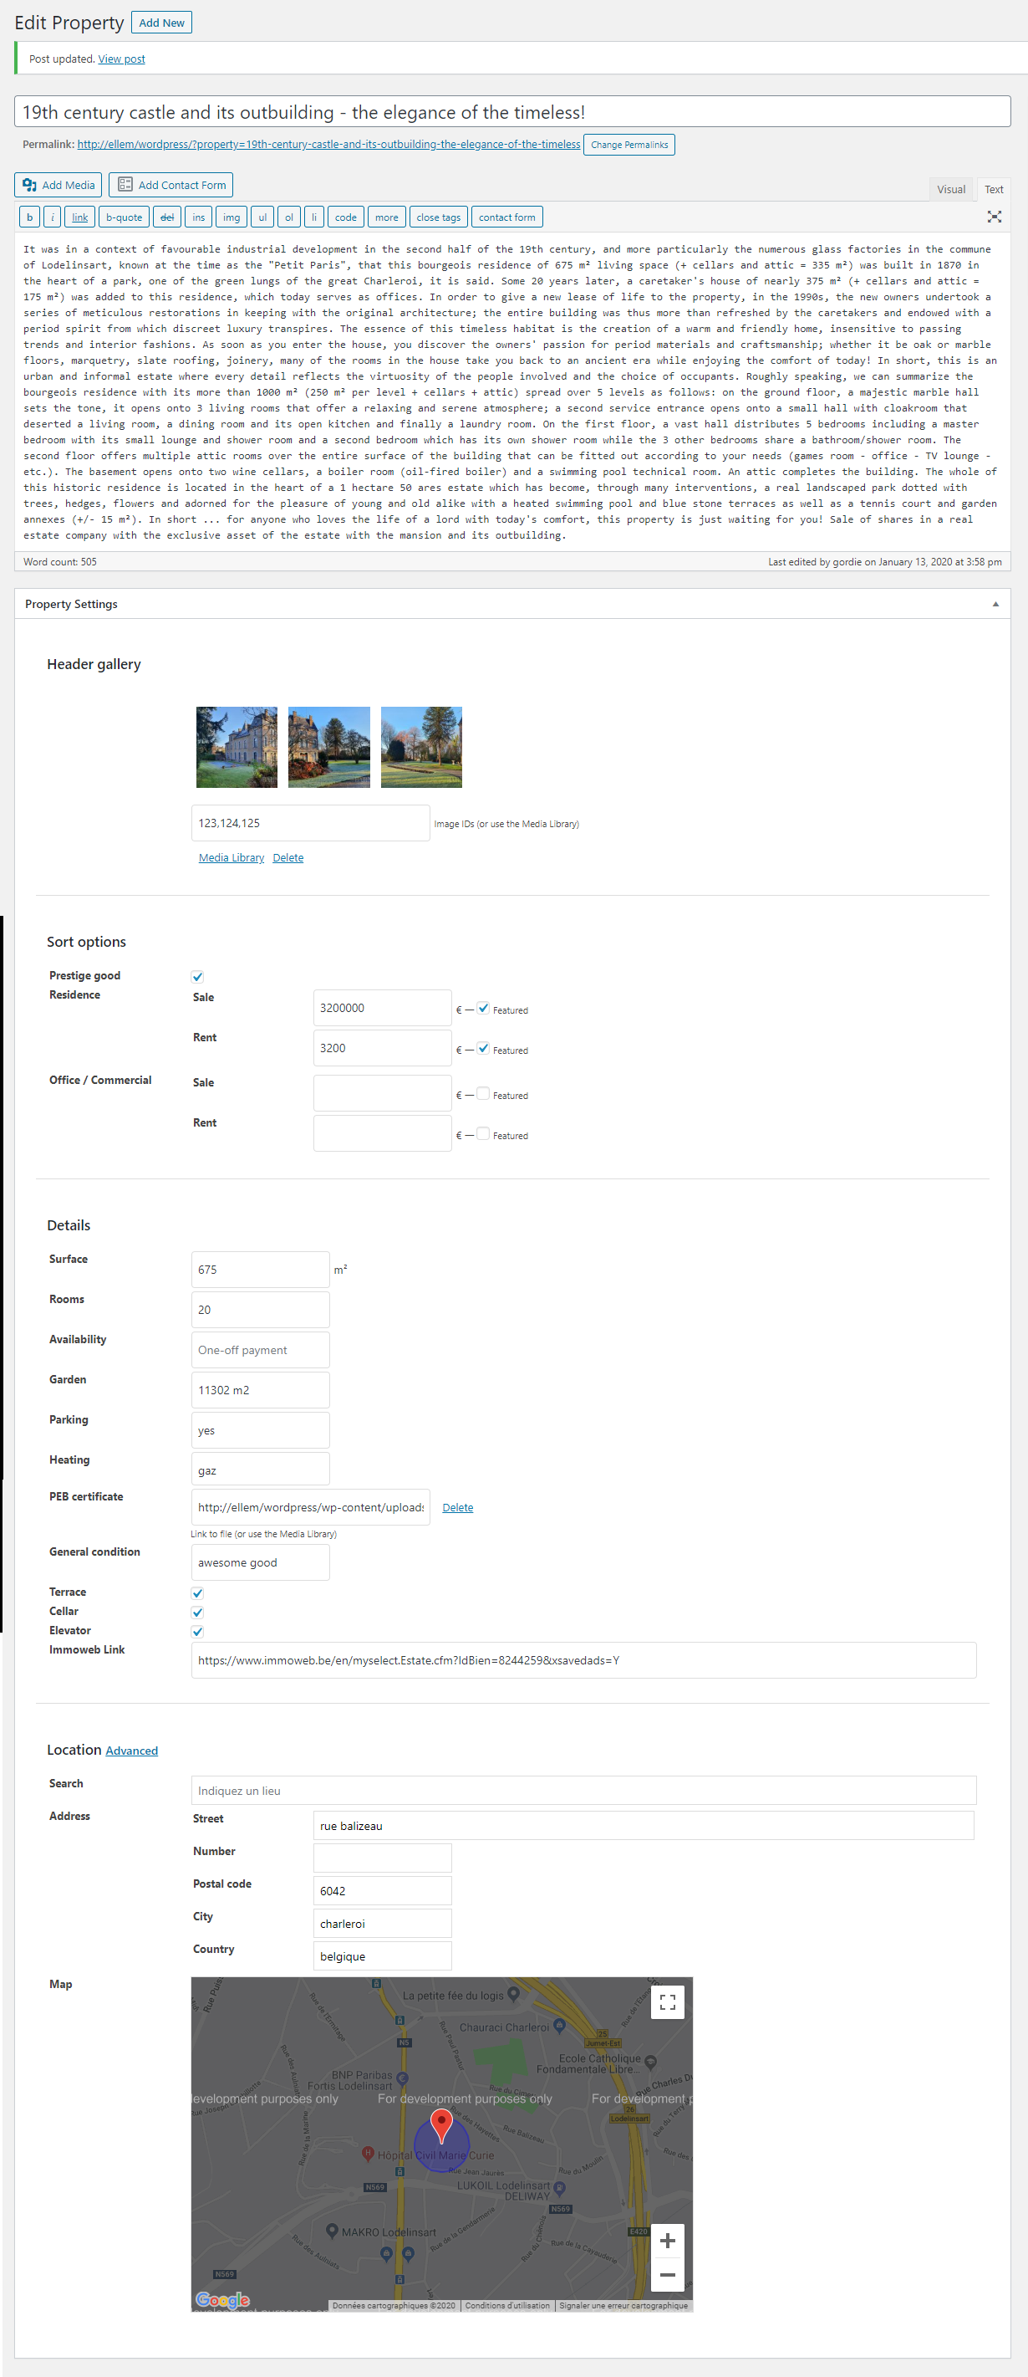Viewport: 1028px width, 2377px height.
Task: Insert bold tag with b button
Action: (29, 217)
